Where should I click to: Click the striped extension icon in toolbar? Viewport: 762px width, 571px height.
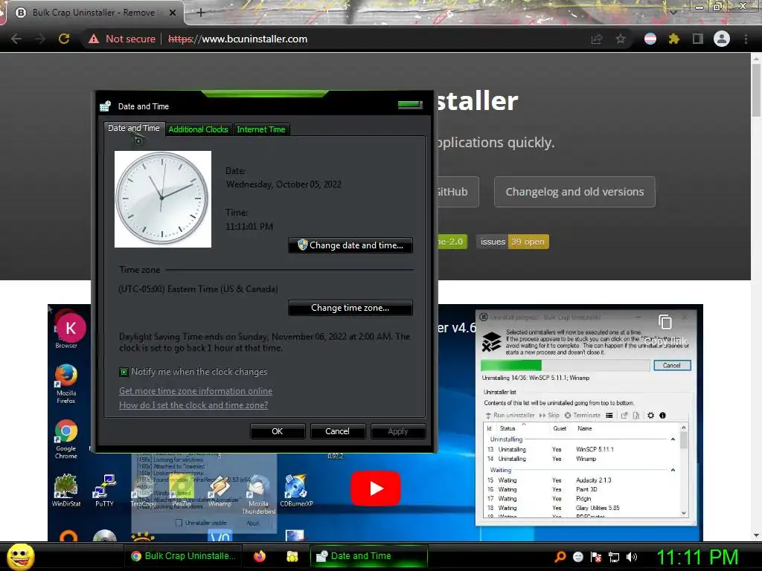pos(650,39)
